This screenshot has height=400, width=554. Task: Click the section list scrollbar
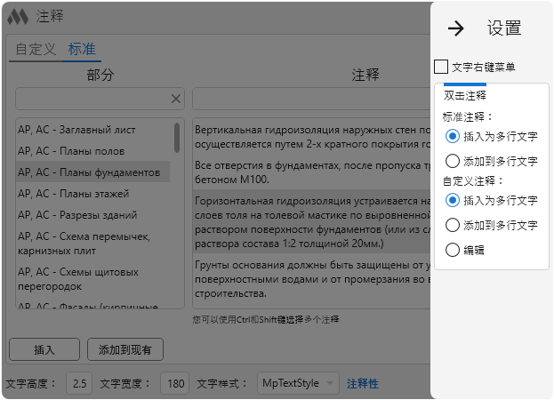(x=177, y=138)
